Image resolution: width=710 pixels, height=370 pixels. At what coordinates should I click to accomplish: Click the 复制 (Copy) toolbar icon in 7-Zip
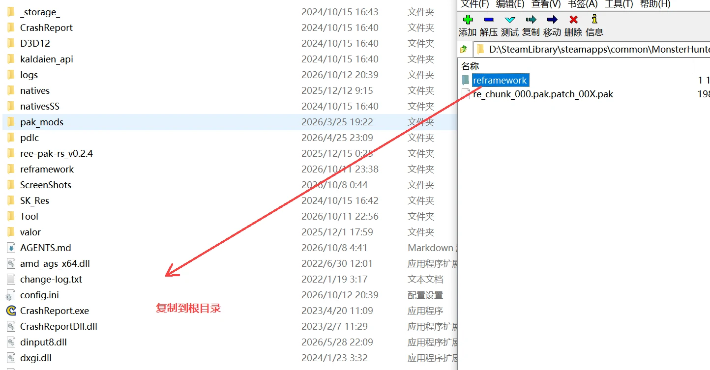(531, 20)
